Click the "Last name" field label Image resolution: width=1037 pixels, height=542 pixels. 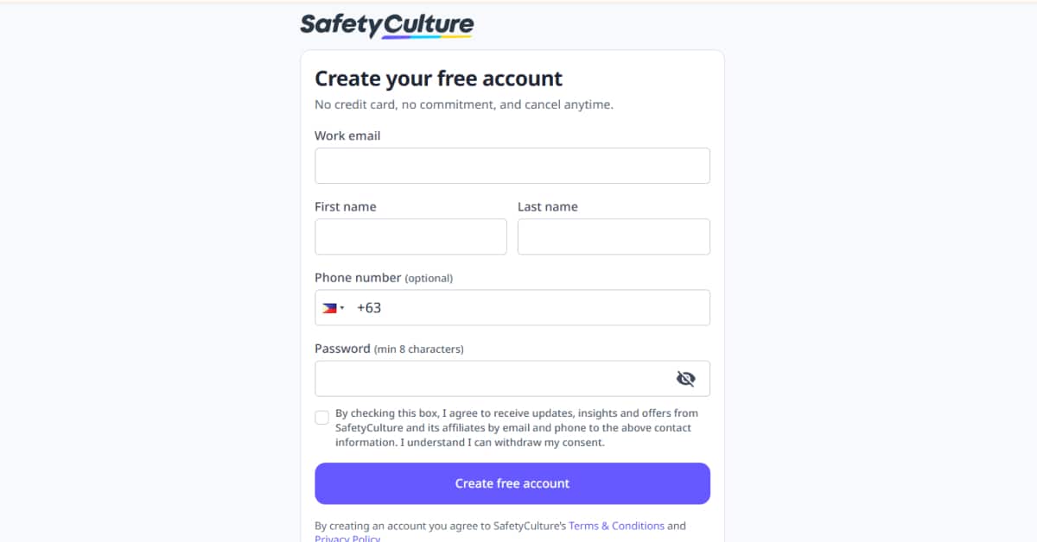coord(548,207)
